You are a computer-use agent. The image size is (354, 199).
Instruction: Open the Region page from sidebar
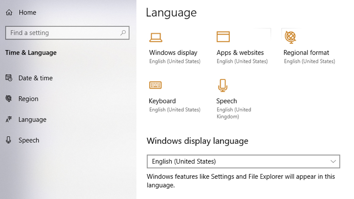coord(28,99)
